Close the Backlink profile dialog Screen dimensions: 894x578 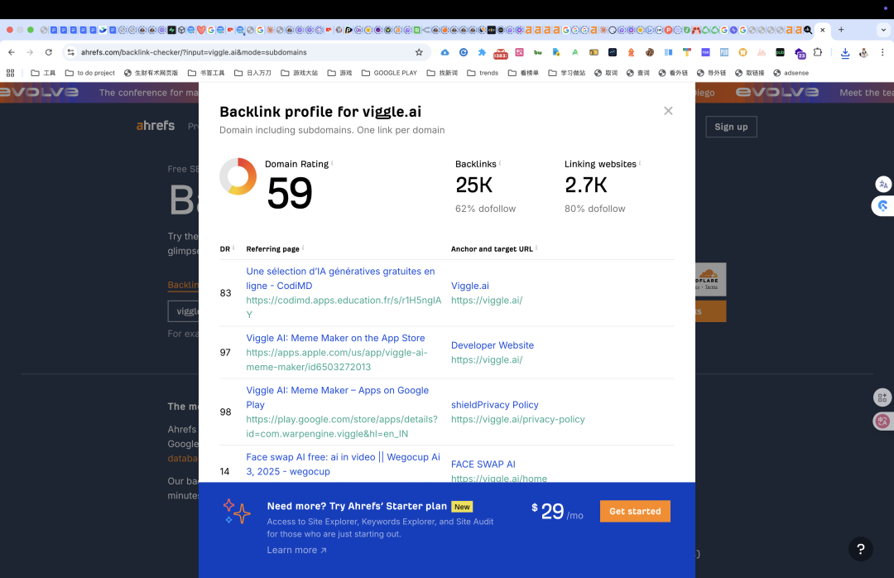(x=668, y=111)
